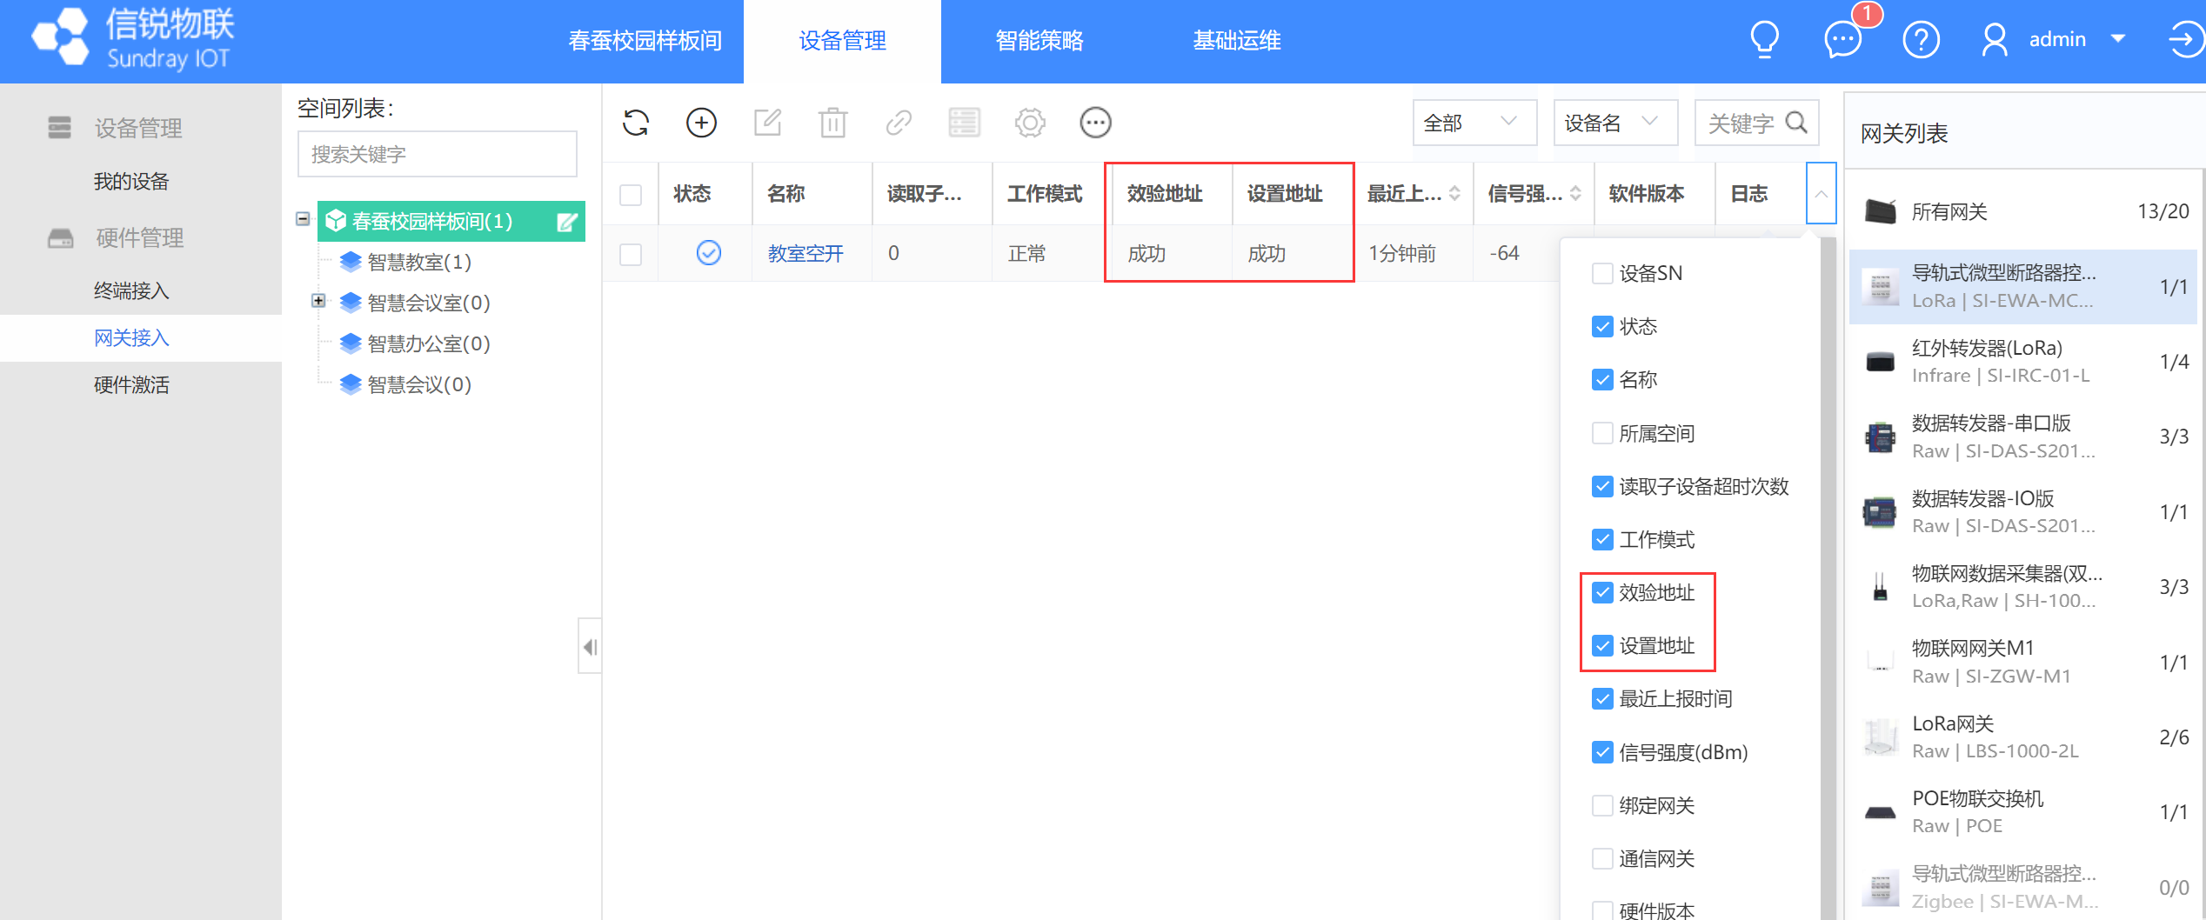This screenshot has width=2206, height=920.
Task: Click the Sundray IOT logo
Action: click(133, 40)
